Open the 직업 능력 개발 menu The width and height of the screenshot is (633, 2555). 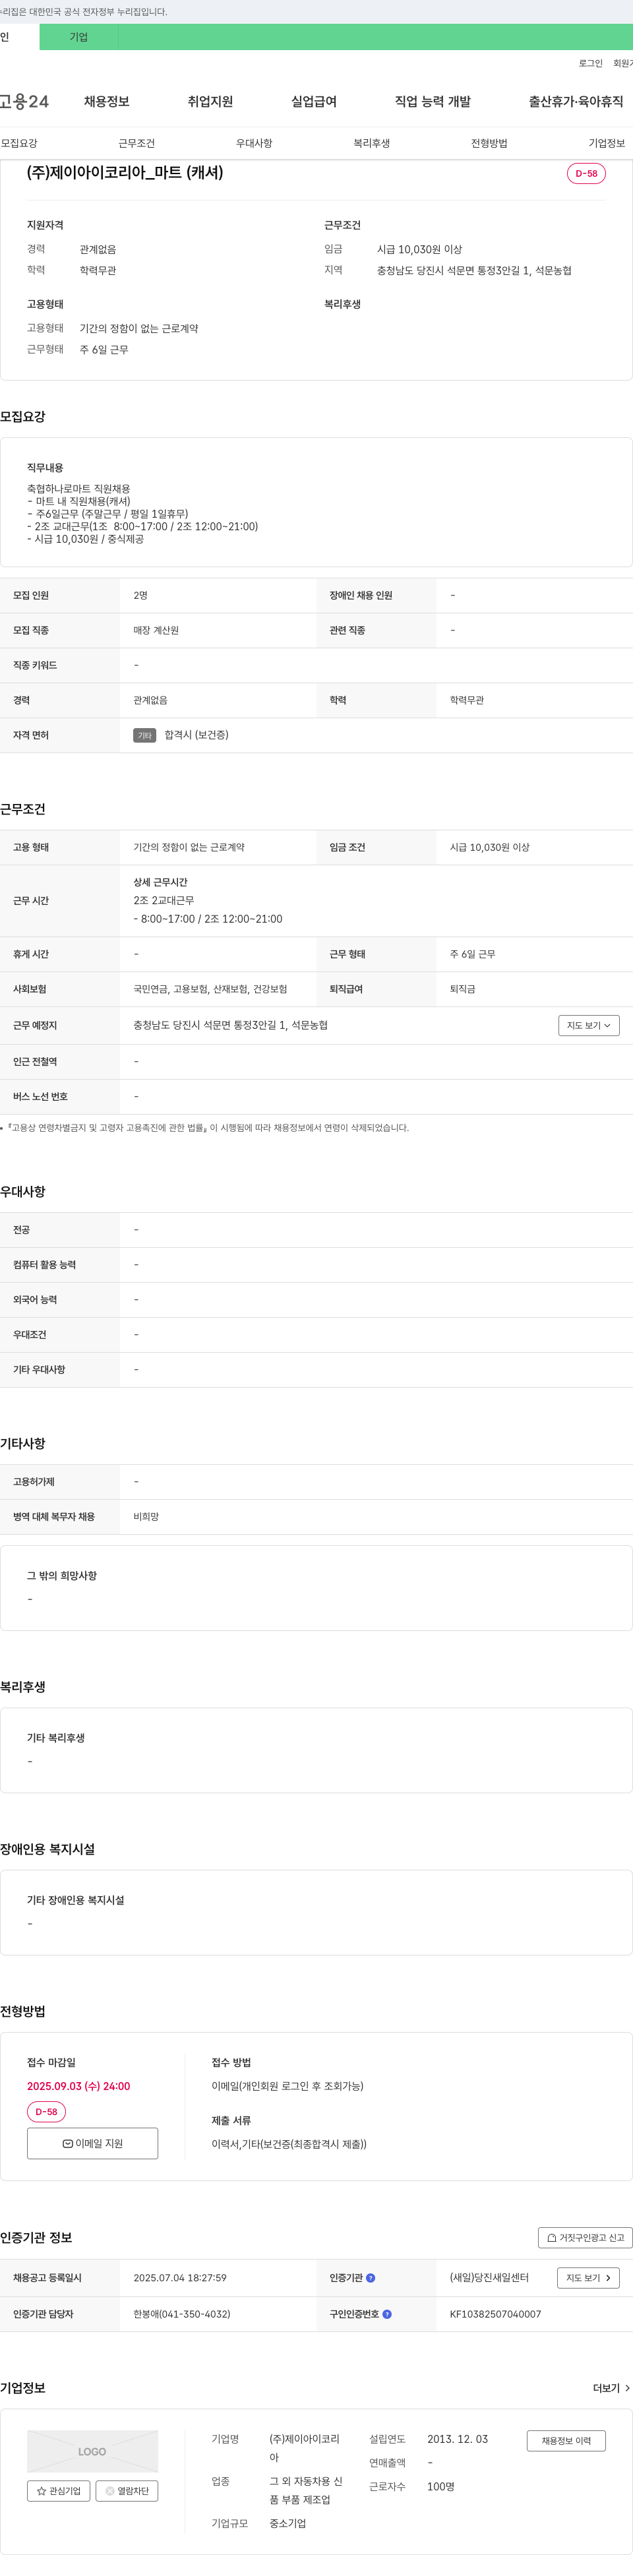click(433, 102)
